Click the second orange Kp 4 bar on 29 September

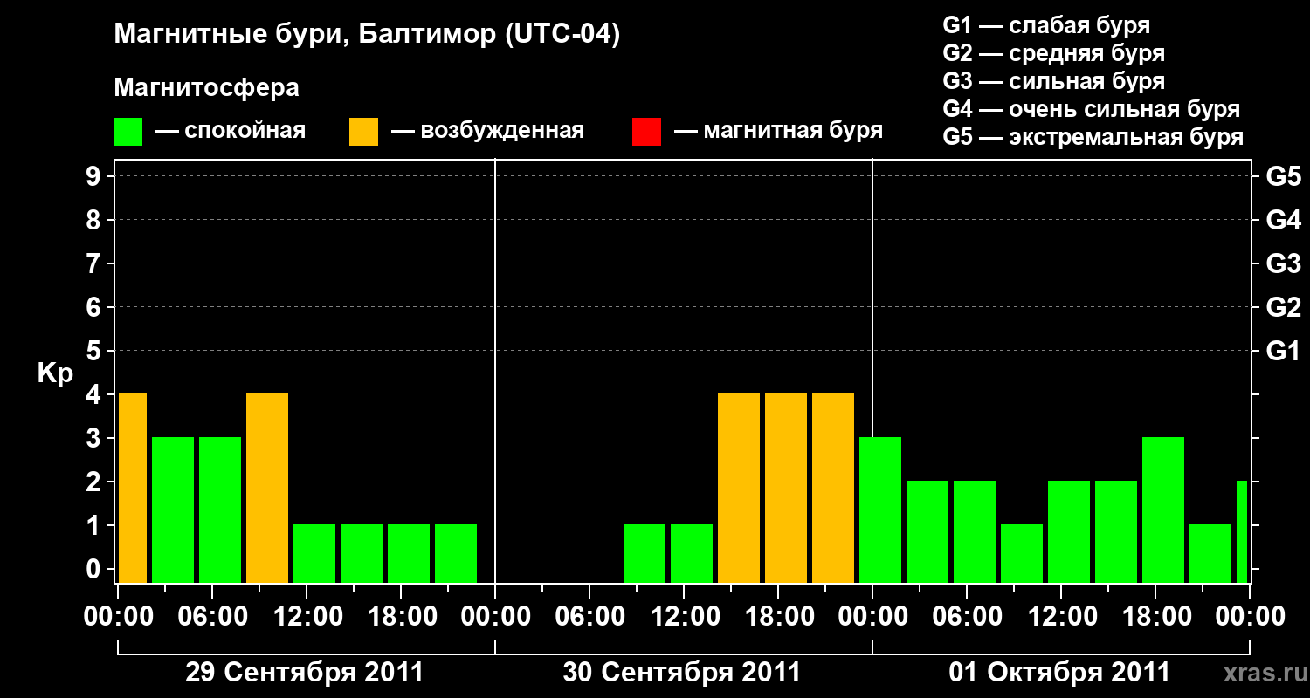267,489
